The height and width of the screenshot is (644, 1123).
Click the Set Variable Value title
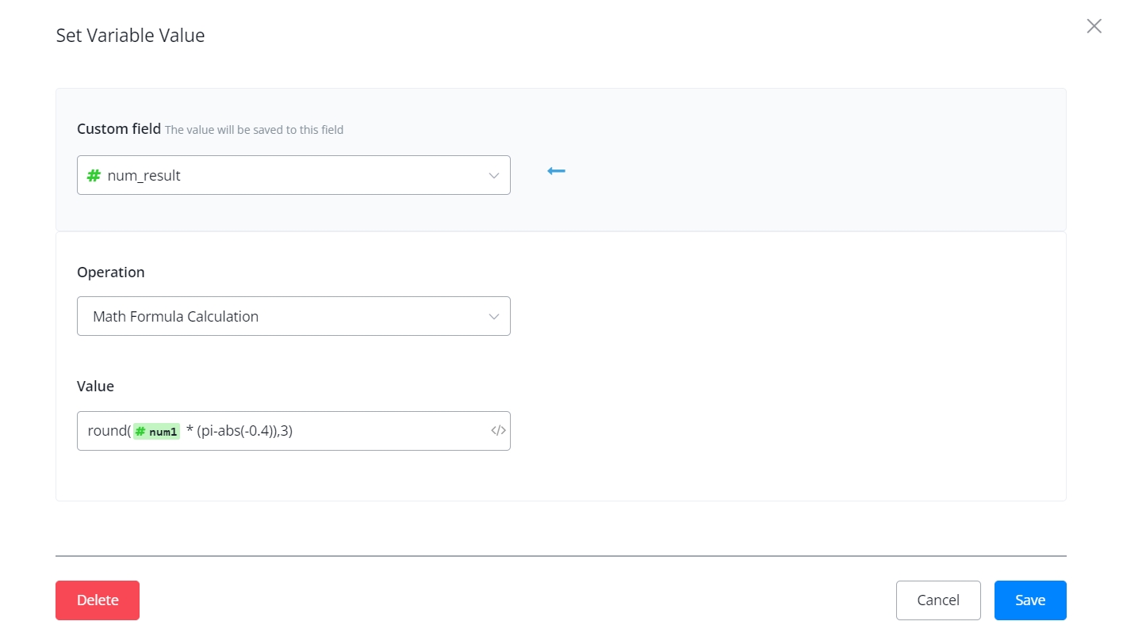[130, 36]
